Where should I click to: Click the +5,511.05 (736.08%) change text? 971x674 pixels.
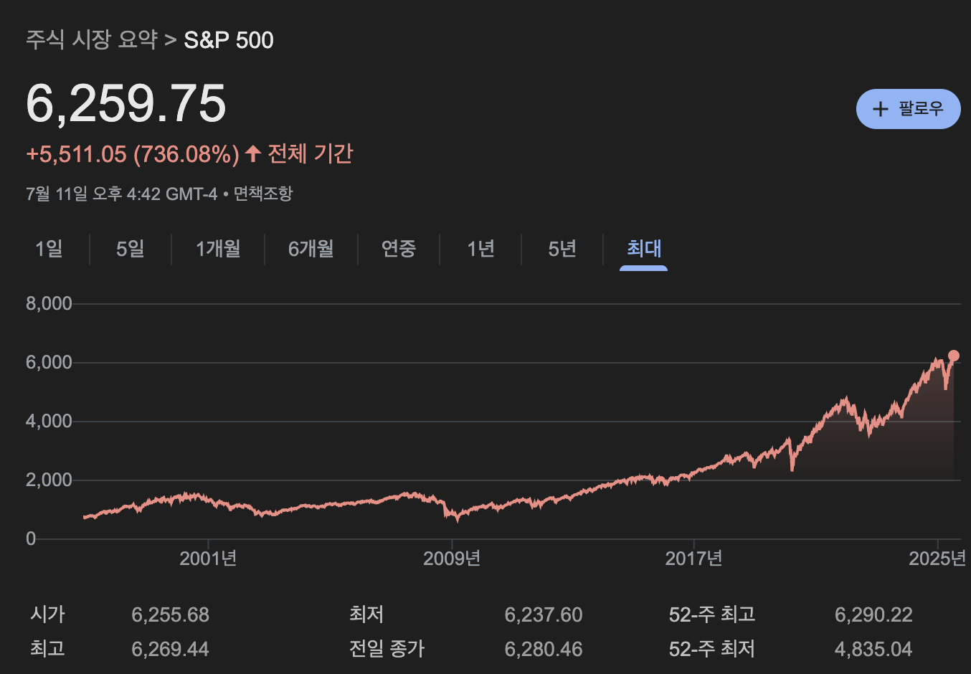point(133,154)
